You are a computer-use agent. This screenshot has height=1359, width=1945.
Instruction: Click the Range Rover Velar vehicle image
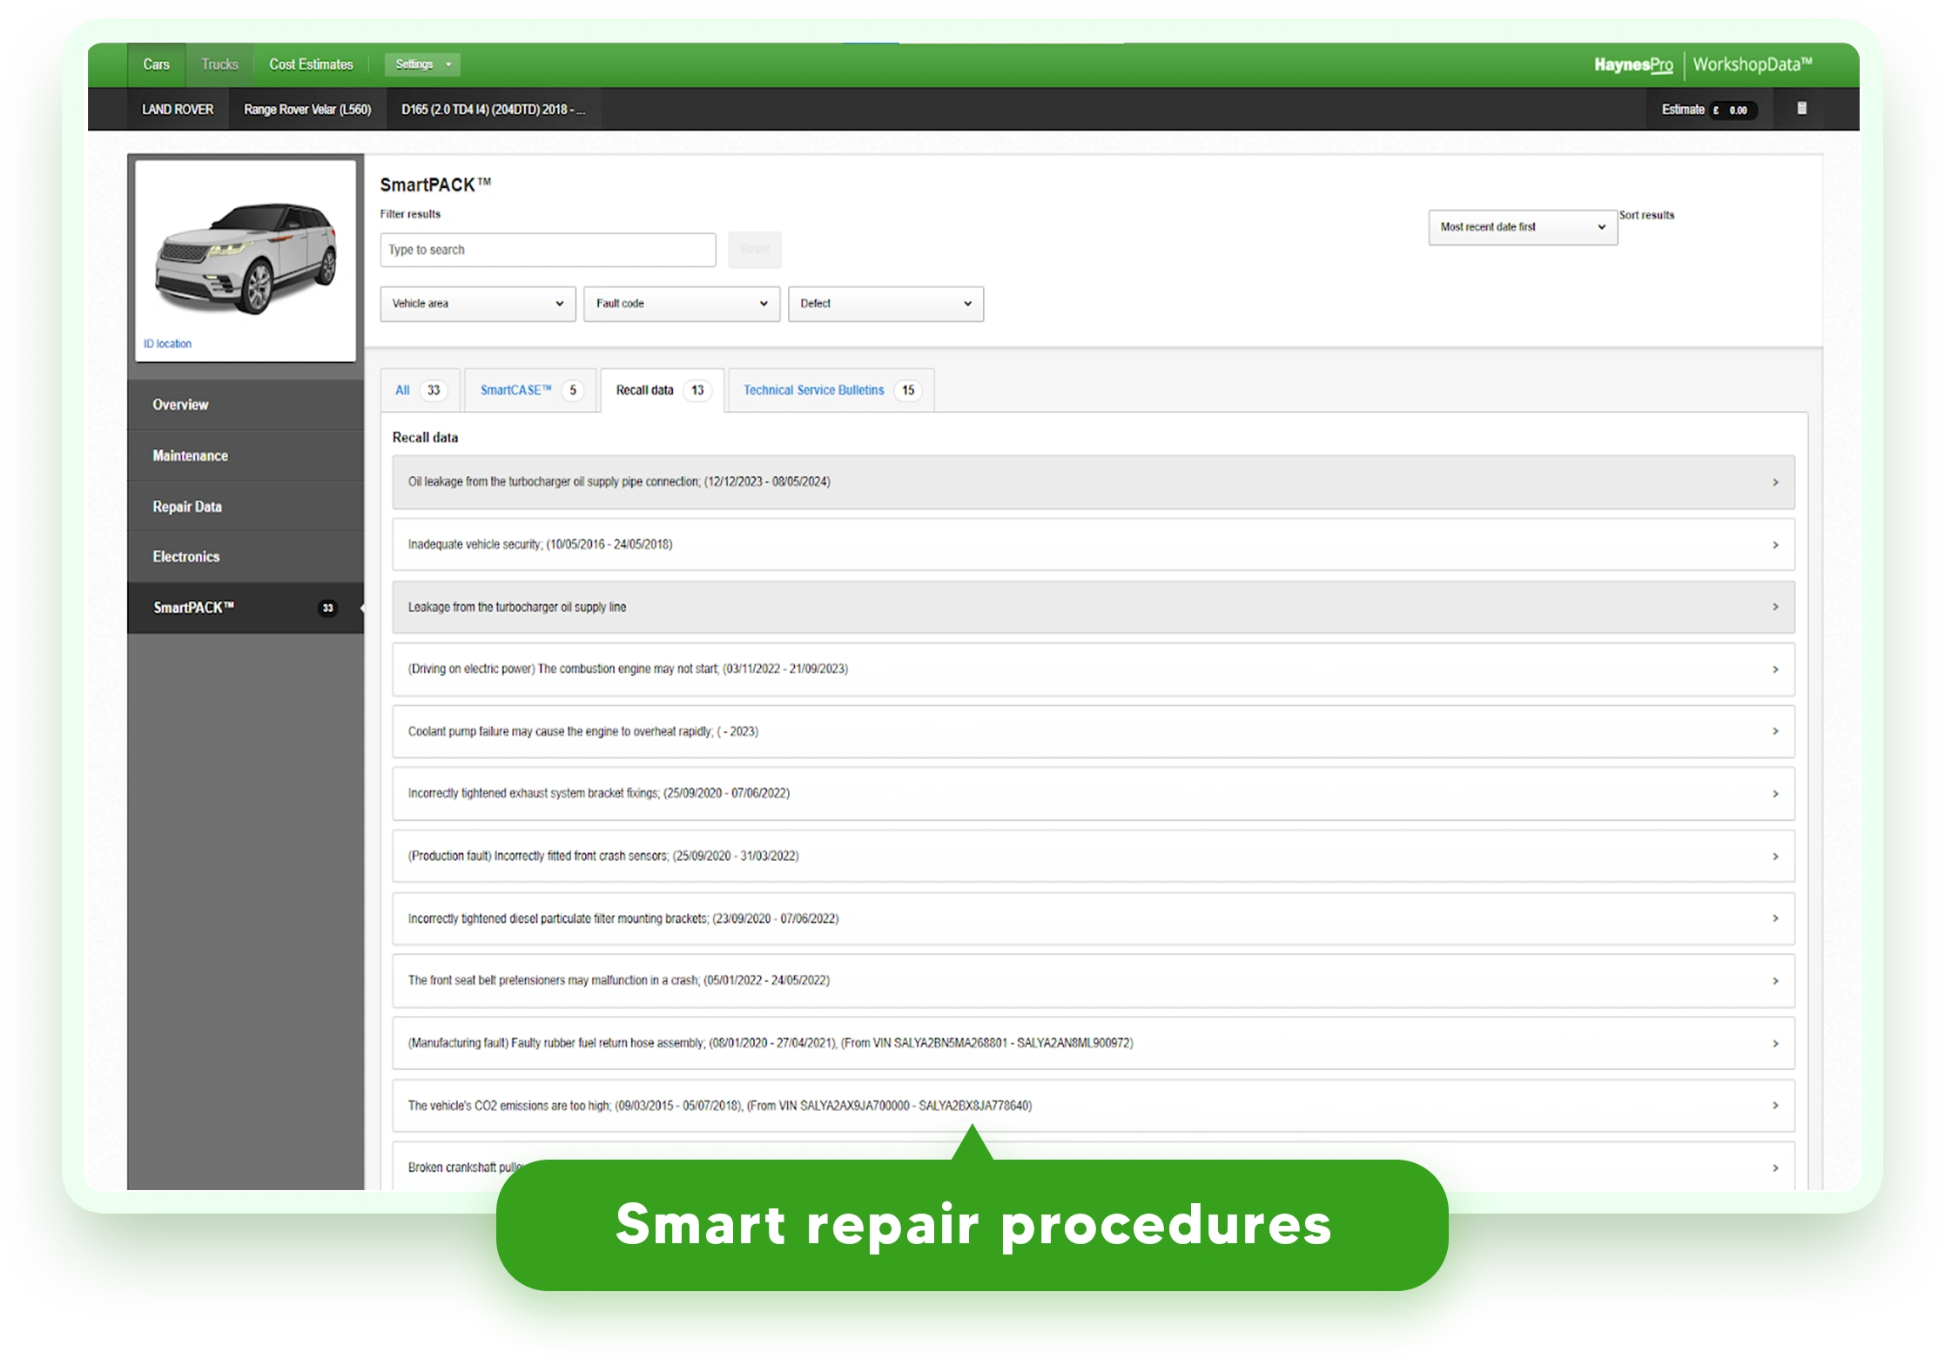point(245,259)
